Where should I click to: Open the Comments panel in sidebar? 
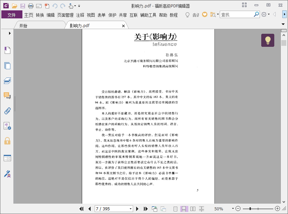(7, 96)
